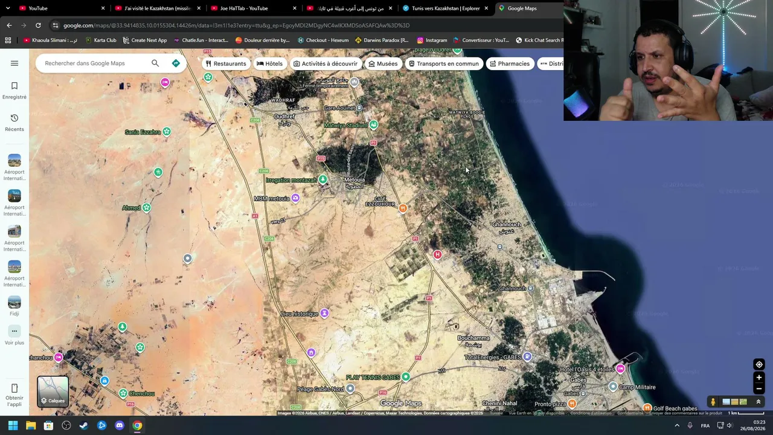Zoom out on the map
The width and height of the screenshot is (773, 435).
pyautogui.click(x=759, y=388)
